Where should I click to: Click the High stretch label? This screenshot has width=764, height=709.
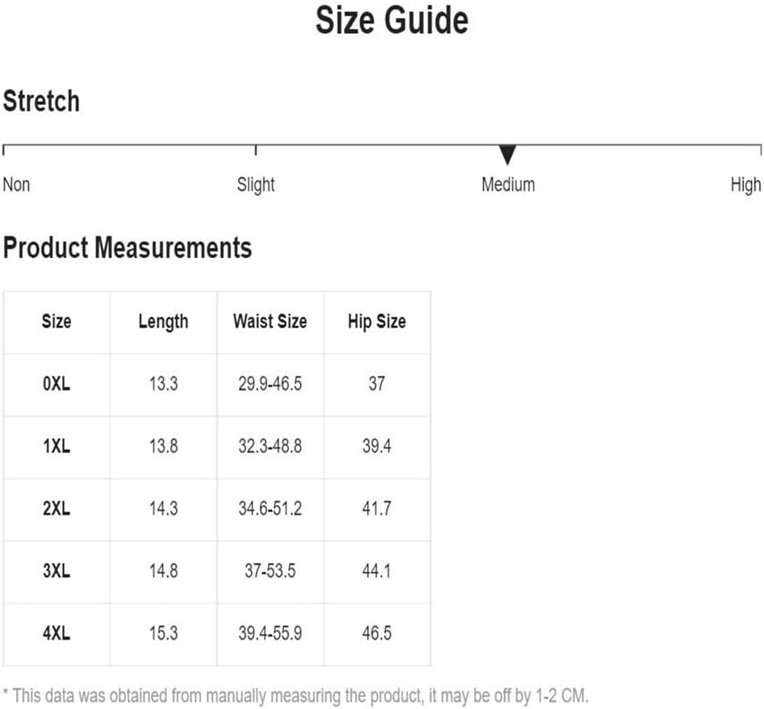click(x=745, y=186)
